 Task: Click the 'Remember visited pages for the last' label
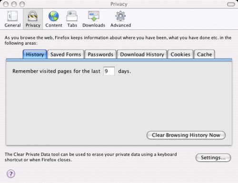tap(56, 71)
